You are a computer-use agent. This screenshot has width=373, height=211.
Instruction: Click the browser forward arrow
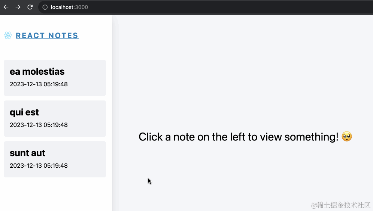(x=18, y=7)
